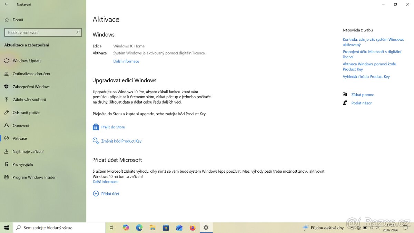The height and width of the screenshot is (233, 414).
Task: Click Změnit kód Product Key
Action: pos(121,141)
